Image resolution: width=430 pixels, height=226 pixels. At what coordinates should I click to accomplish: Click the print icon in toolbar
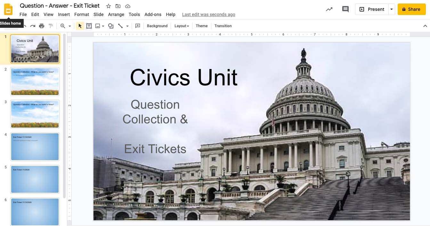pos(42,26)
